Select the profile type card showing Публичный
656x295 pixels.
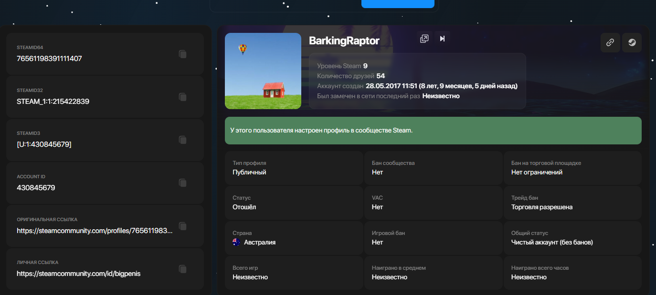294,168
